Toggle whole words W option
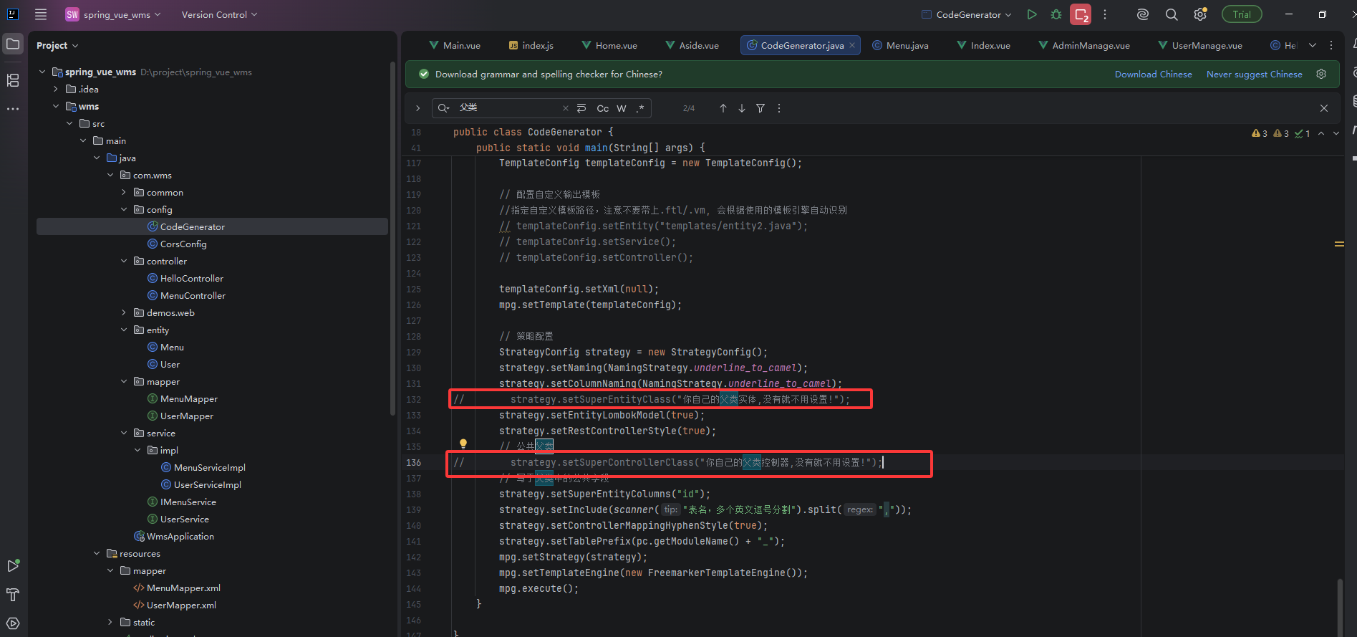1357x637 pixels. point(622,108)
